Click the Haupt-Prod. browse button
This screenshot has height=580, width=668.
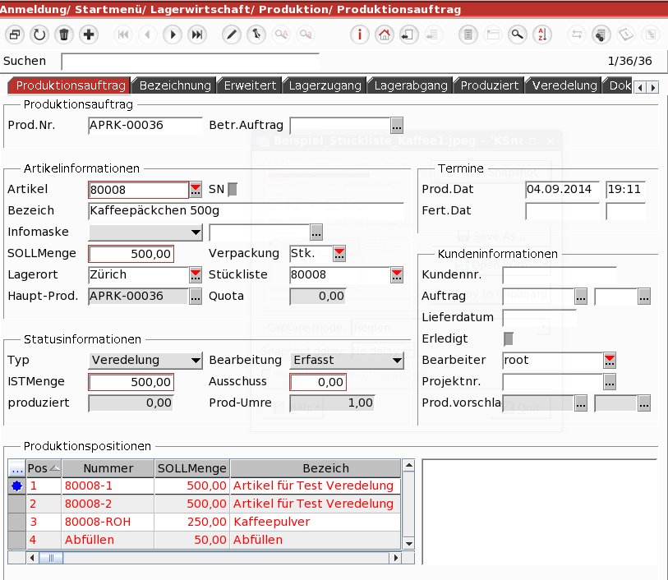pos(196,297)
